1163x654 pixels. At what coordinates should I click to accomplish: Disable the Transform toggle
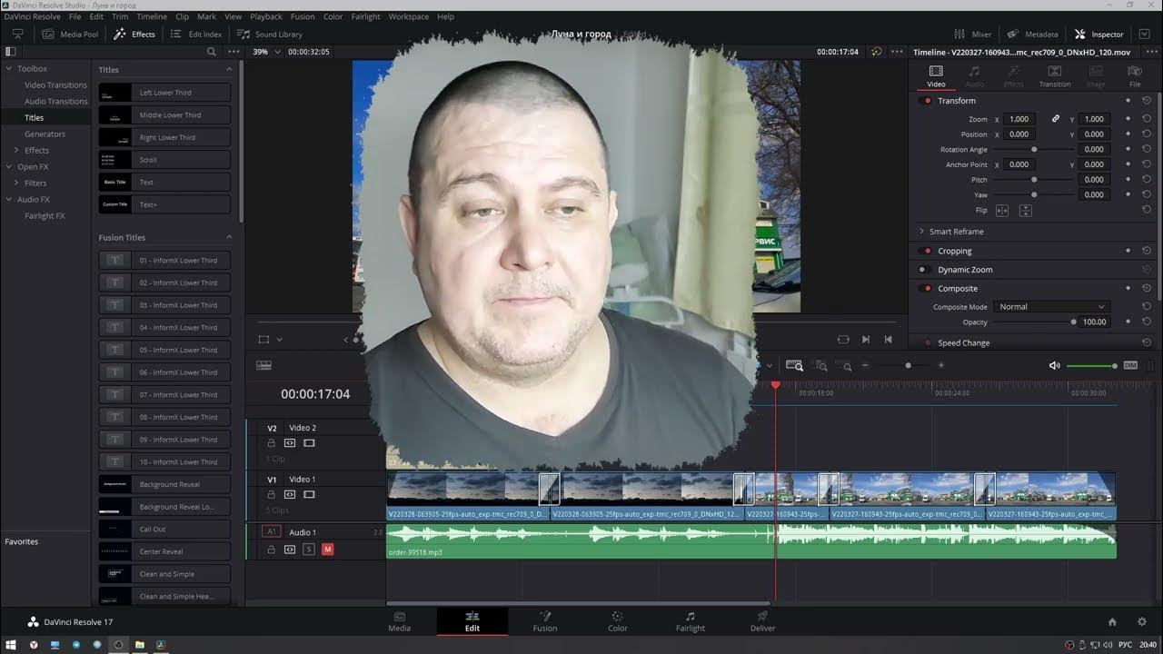927,101
